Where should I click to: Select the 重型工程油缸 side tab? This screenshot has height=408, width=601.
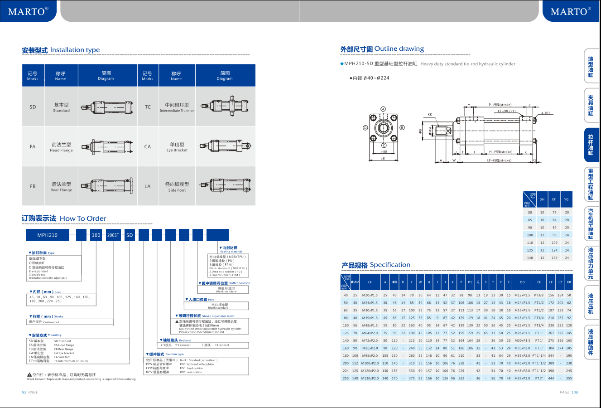591,185
